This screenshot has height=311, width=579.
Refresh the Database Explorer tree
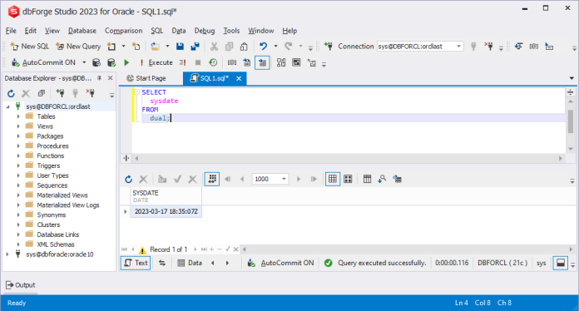[x=11, y=93]
